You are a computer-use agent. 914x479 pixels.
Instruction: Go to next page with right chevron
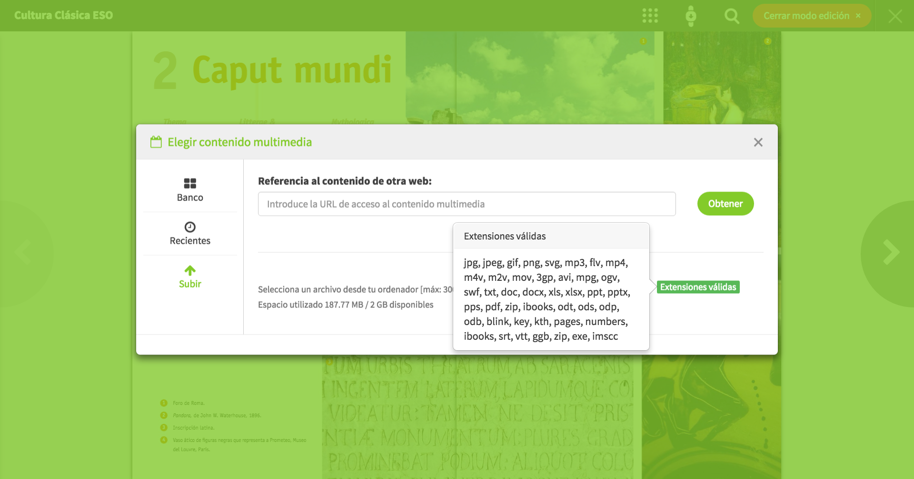890,252
